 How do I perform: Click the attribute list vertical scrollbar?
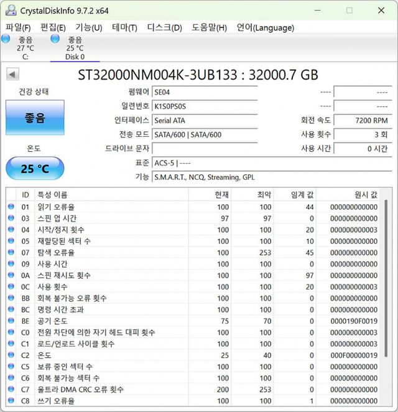[x=385, y=280]
